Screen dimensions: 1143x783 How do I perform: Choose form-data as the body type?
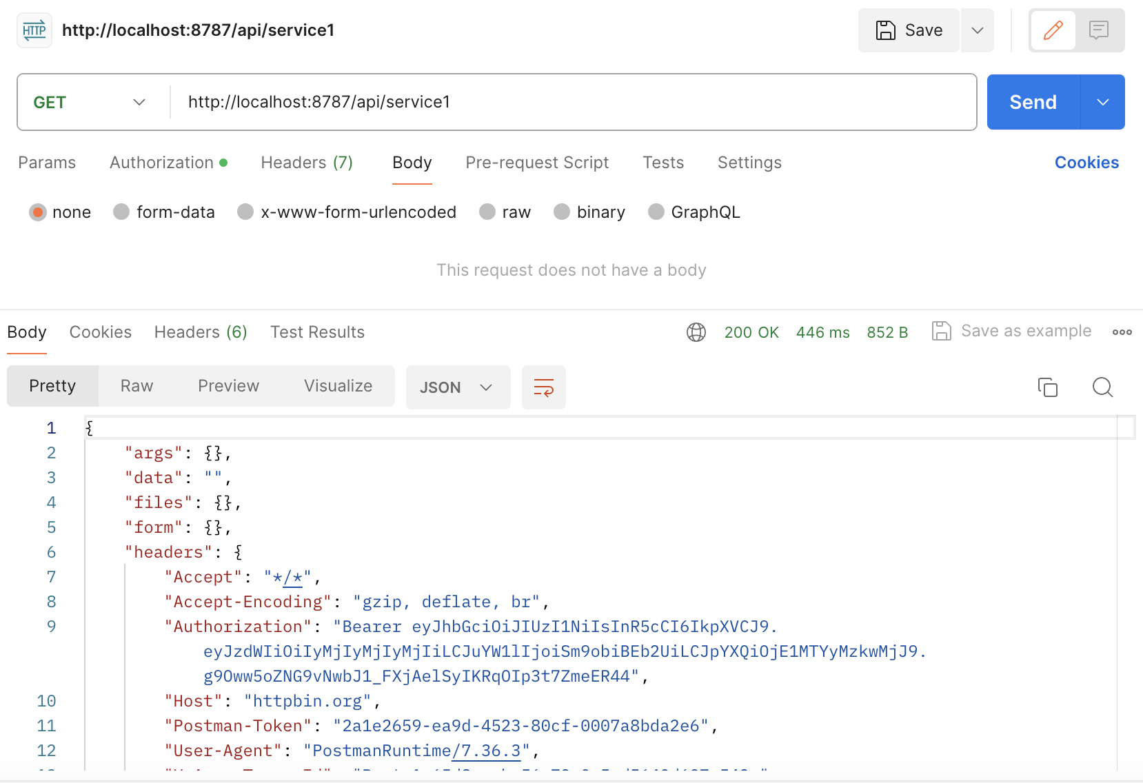(121, 212)
